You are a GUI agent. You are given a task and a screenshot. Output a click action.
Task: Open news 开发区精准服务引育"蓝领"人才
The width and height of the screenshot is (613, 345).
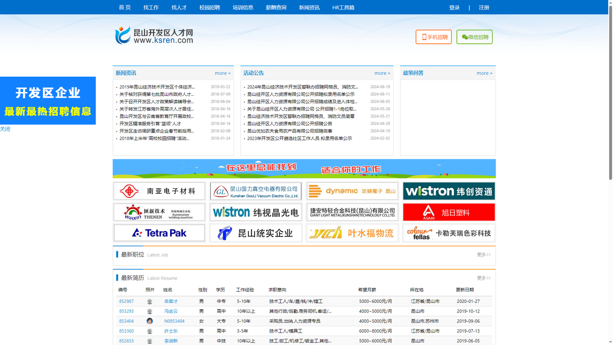150,124
